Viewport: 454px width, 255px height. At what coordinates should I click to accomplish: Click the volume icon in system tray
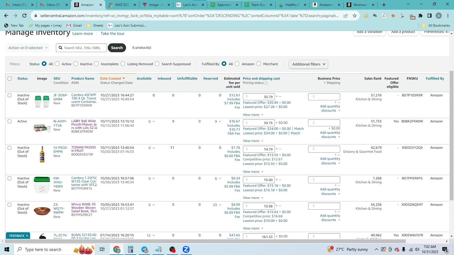(x=417, y=250)
